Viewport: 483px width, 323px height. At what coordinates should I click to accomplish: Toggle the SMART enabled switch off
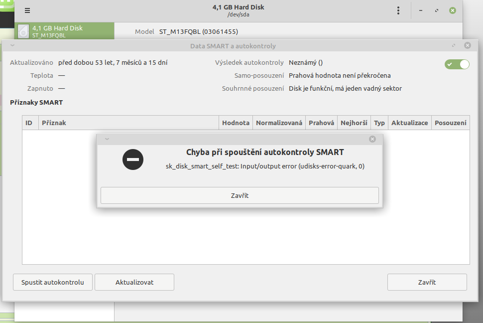(x=457, y=64)
